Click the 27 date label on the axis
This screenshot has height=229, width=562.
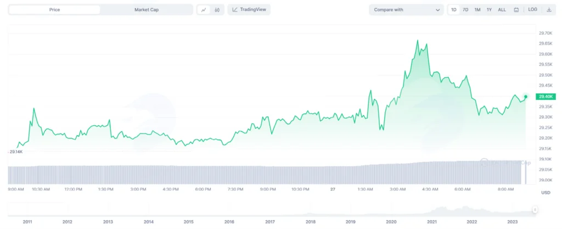[333, 189]
